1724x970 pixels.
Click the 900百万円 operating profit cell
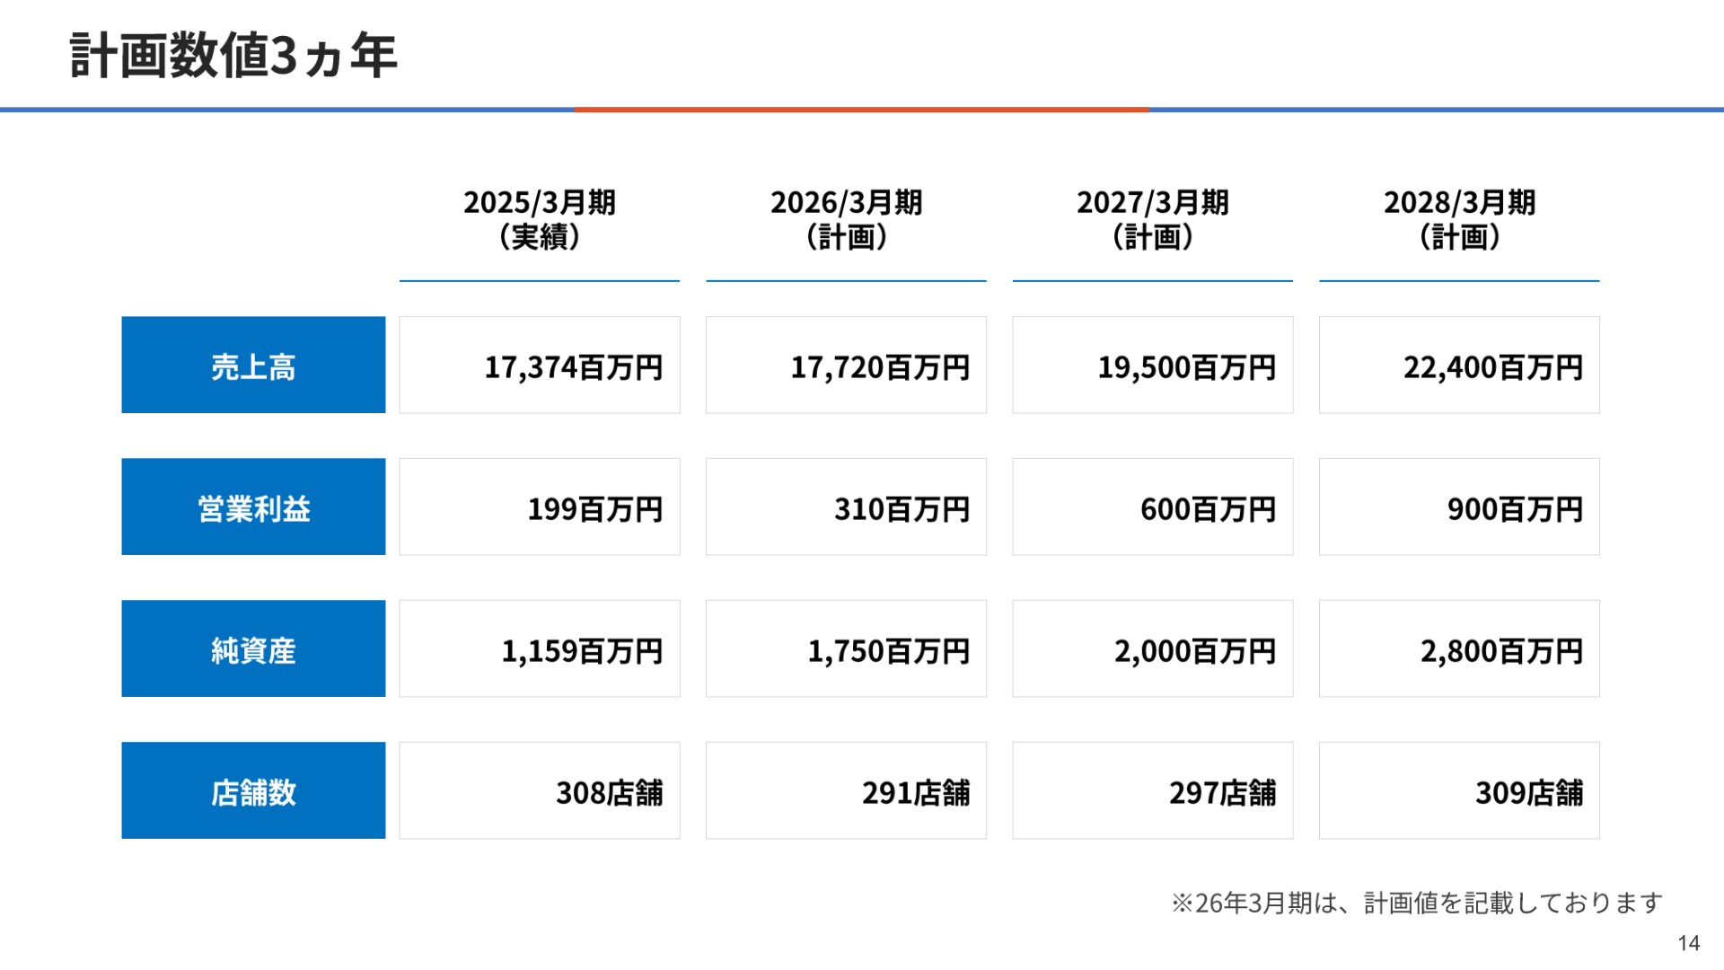click(x=1459, y=507)
